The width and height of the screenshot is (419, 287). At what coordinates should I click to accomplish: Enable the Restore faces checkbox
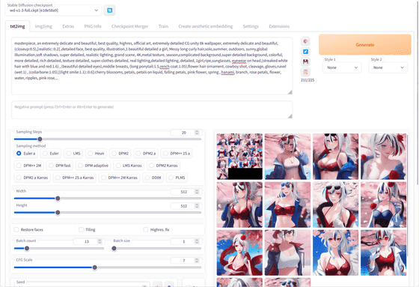tap(16, 230)
